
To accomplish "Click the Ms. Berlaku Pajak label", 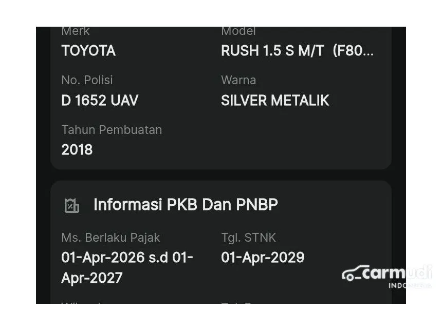I will (110, 238).
